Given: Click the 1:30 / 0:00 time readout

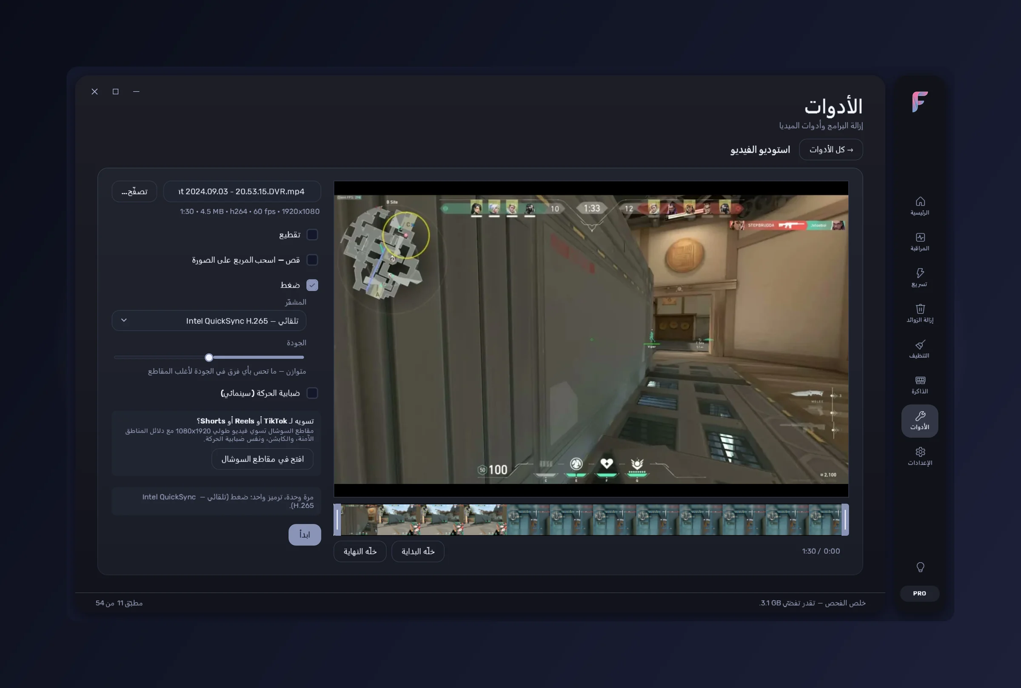Looking at the screenshot, I should click(821, 551).
